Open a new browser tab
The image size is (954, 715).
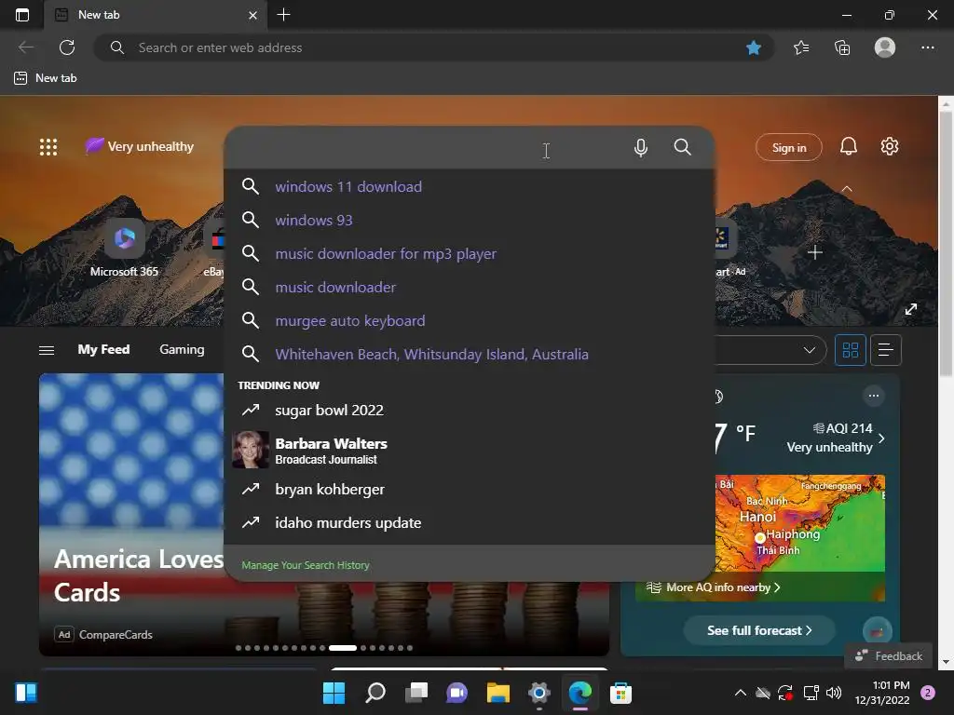[283, 15]
